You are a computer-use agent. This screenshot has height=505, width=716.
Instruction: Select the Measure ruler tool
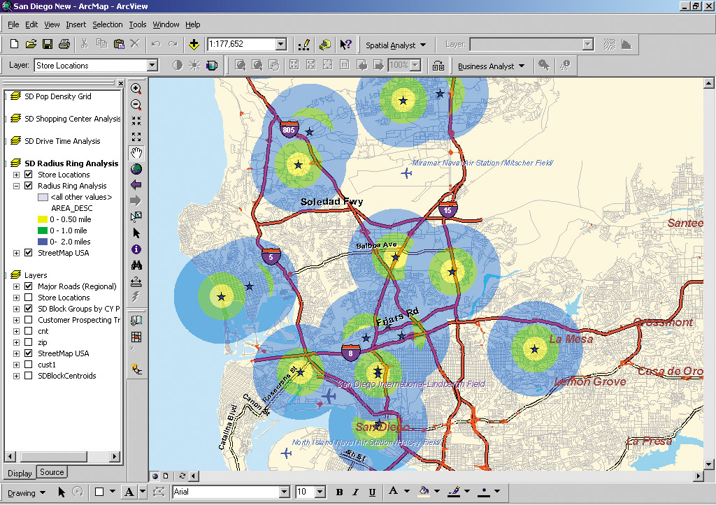pos(136,281)
